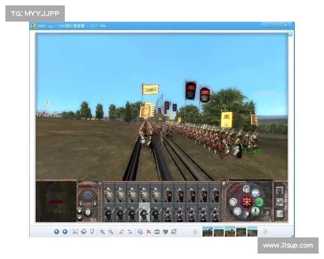Select the highlighted third thumbnail
324x259 pixels.
230,231
